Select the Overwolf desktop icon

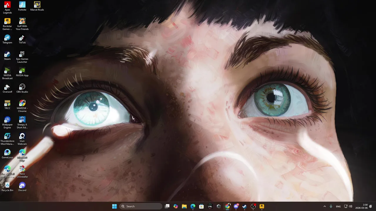point(7,88)
